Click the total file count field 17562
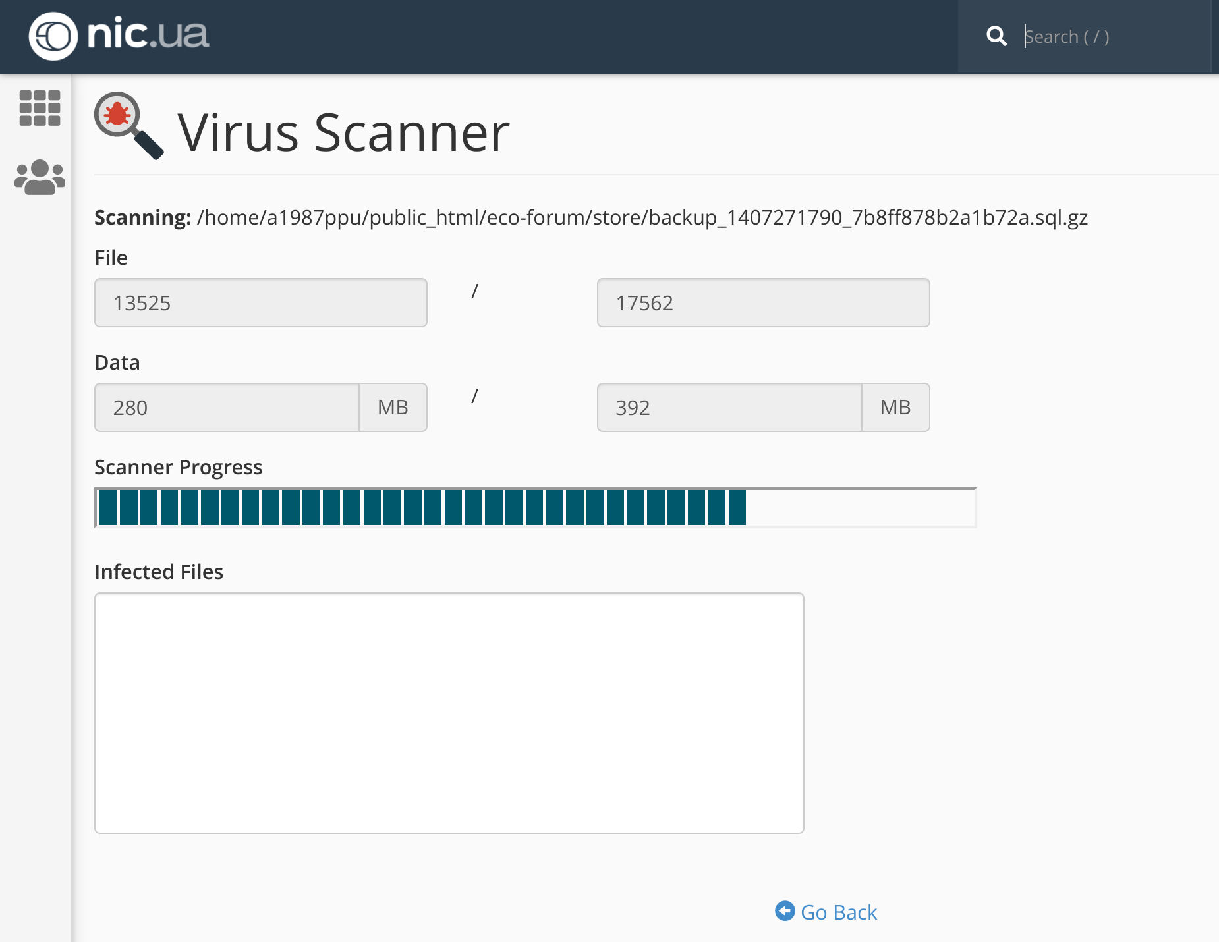 tap(763, 303)
